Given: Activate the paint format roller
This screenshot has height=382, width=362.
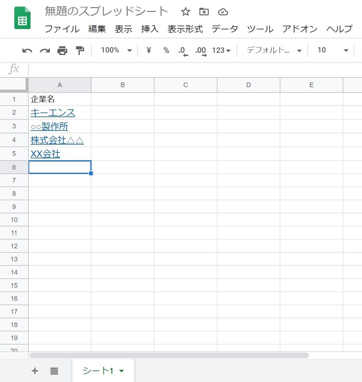Looking at the screenshot, I should (80, 50).
